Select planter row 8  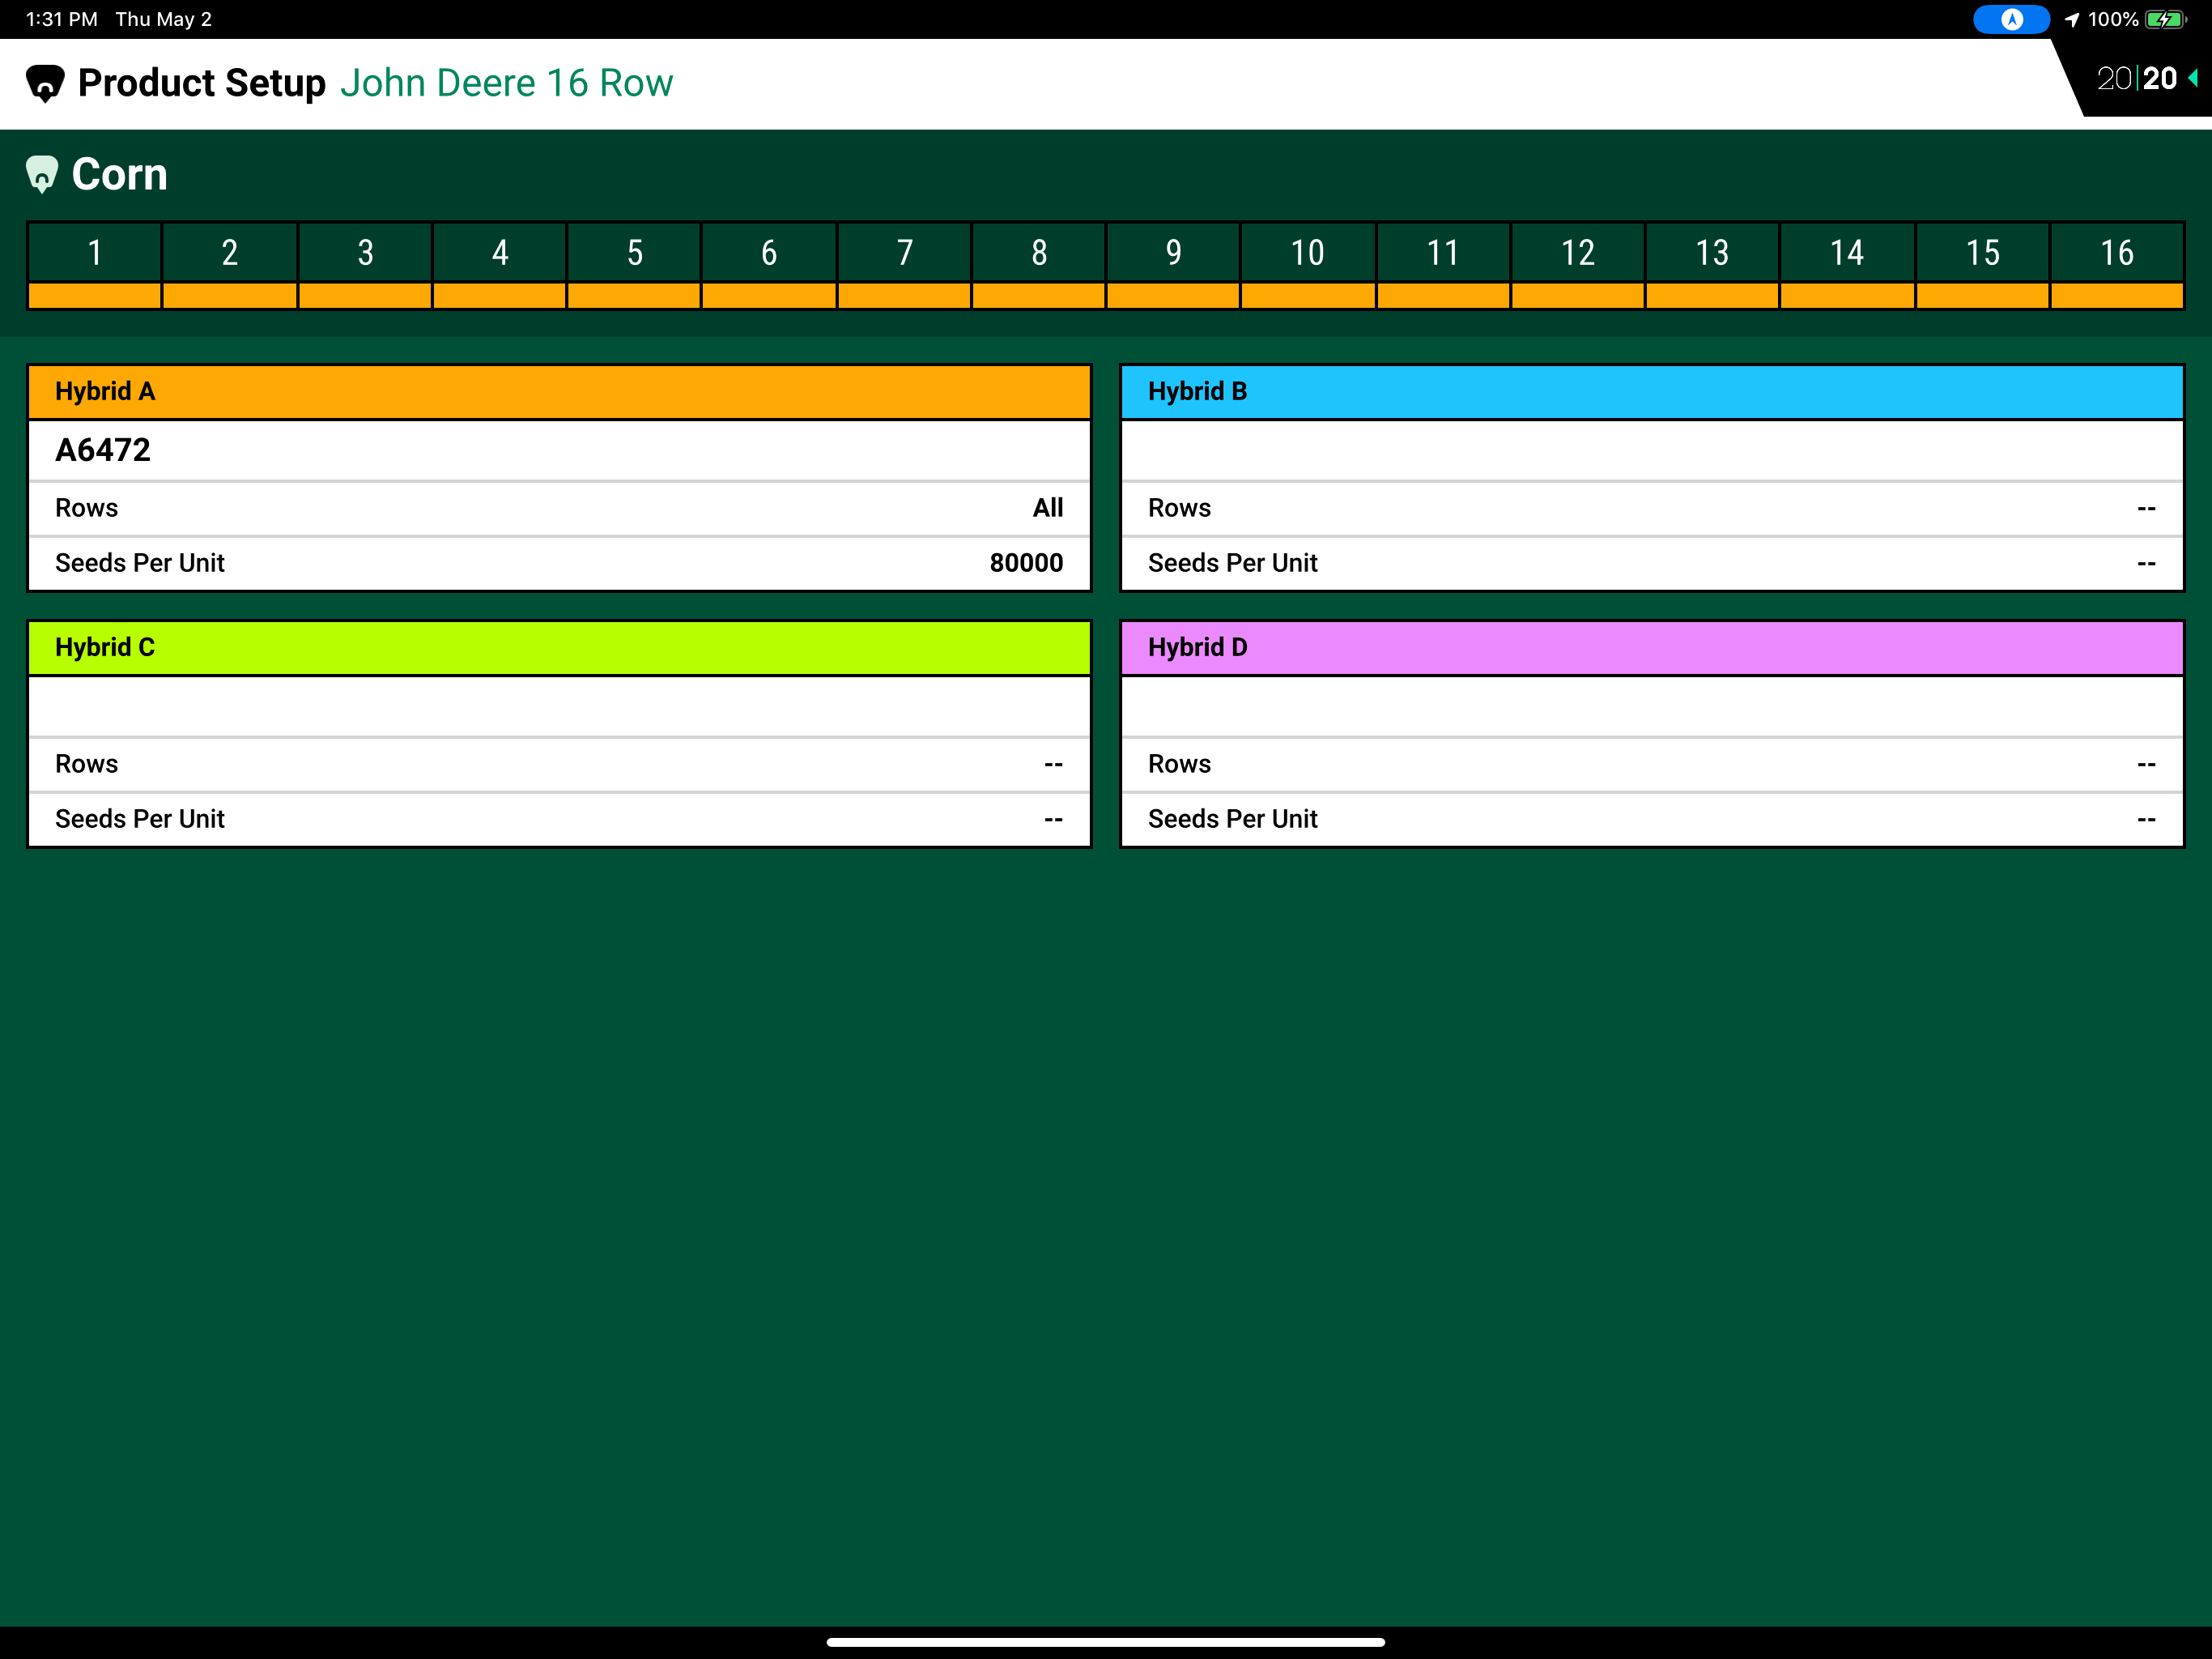coord(1039,252)
